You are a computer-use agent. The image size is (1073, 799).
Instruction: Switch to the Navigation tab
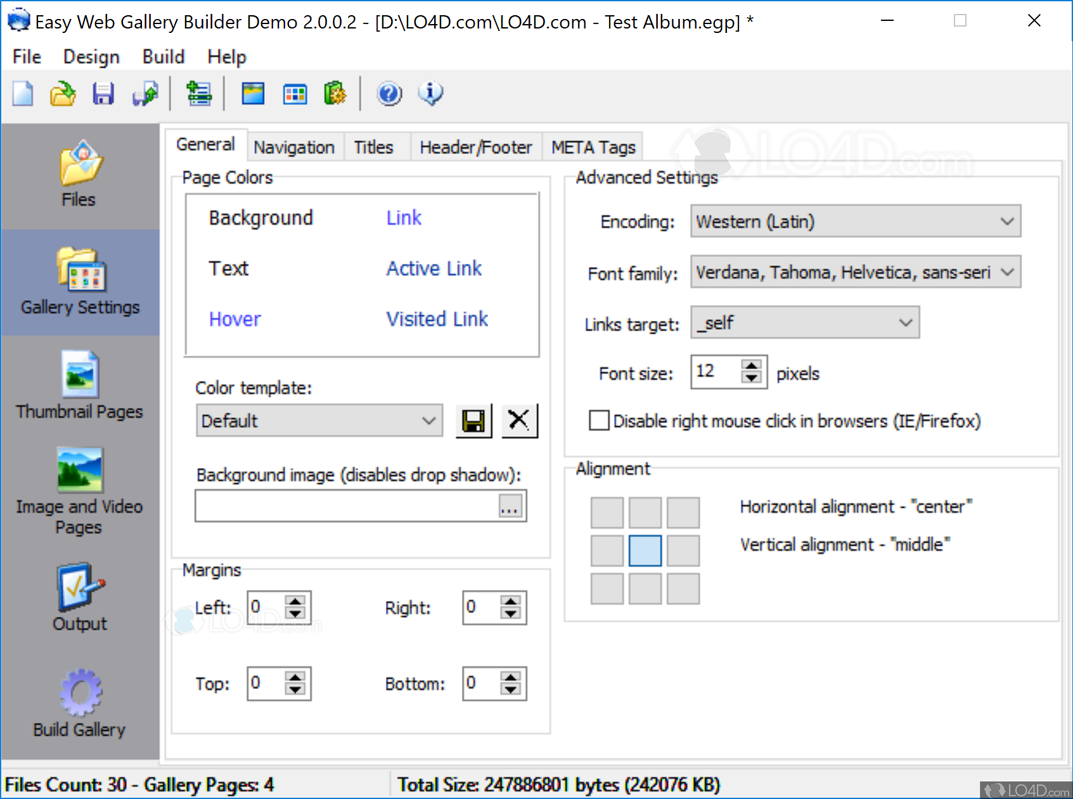point(294,148)
